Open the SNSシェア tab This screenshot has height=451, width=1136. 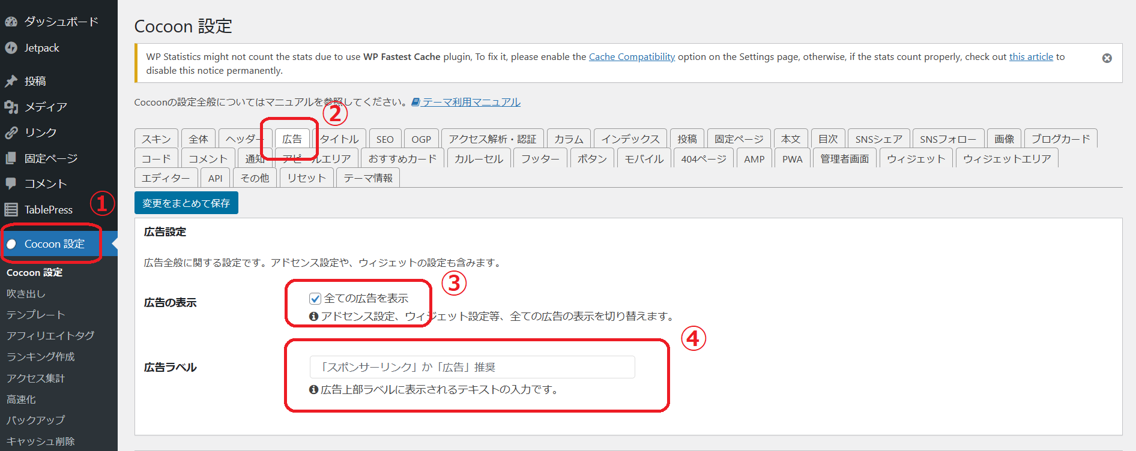click(879, 139)
